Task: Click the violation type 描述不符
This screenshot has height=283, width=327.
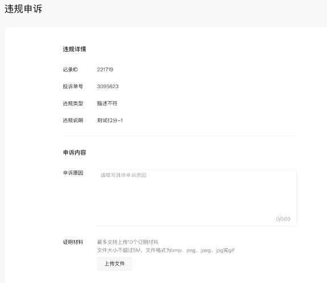Action: (107, 103)
